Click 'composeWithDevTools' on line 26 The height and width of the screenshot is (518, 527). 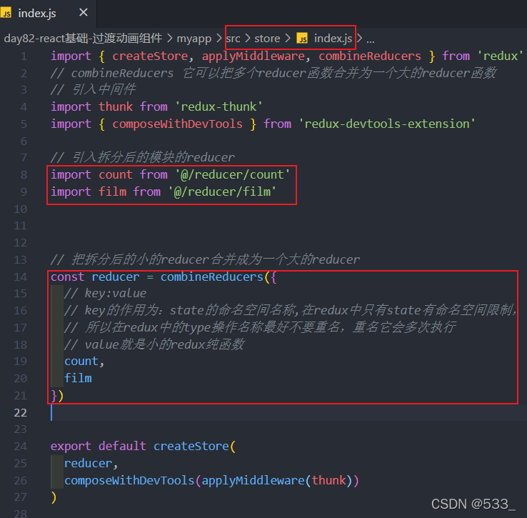point(129,480)
